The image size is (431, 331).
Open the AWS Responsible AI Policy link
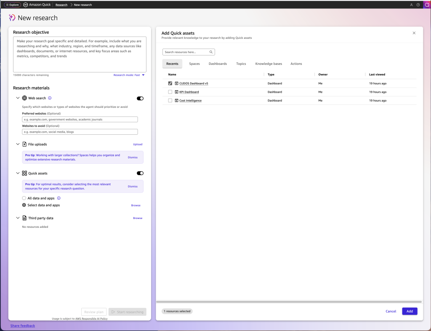91,319
